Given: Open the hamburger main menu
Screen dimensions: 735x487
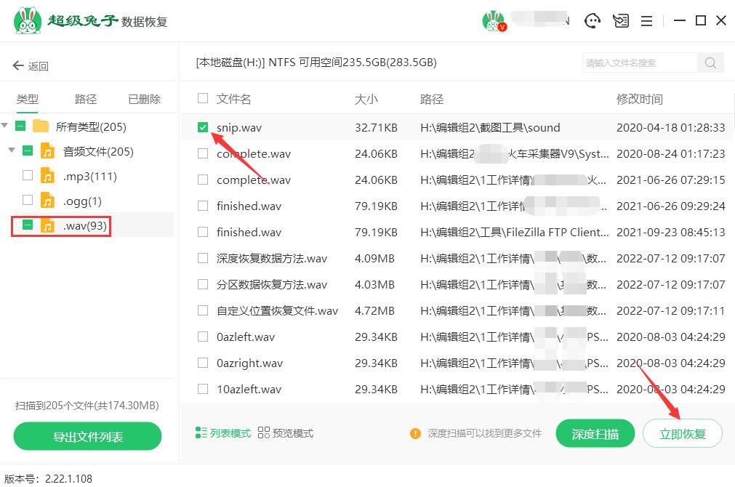Looking at the screenshot, I should tap(646, 20).
